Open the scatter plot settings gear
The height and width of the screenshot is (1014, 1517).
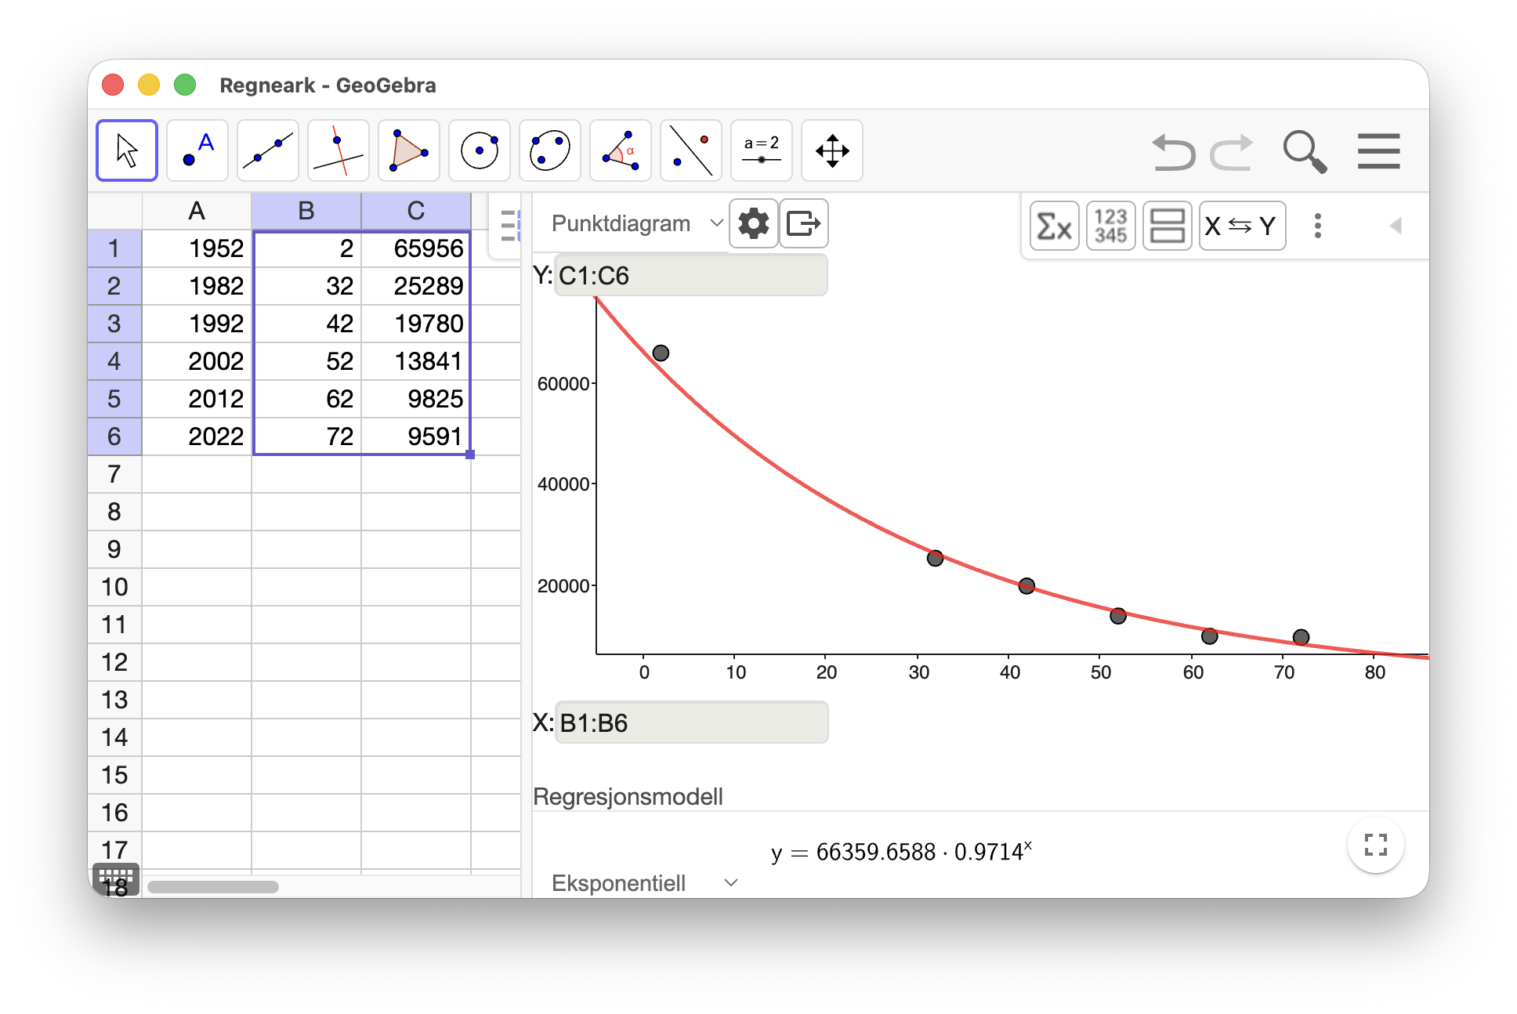[x=753, y=223]
